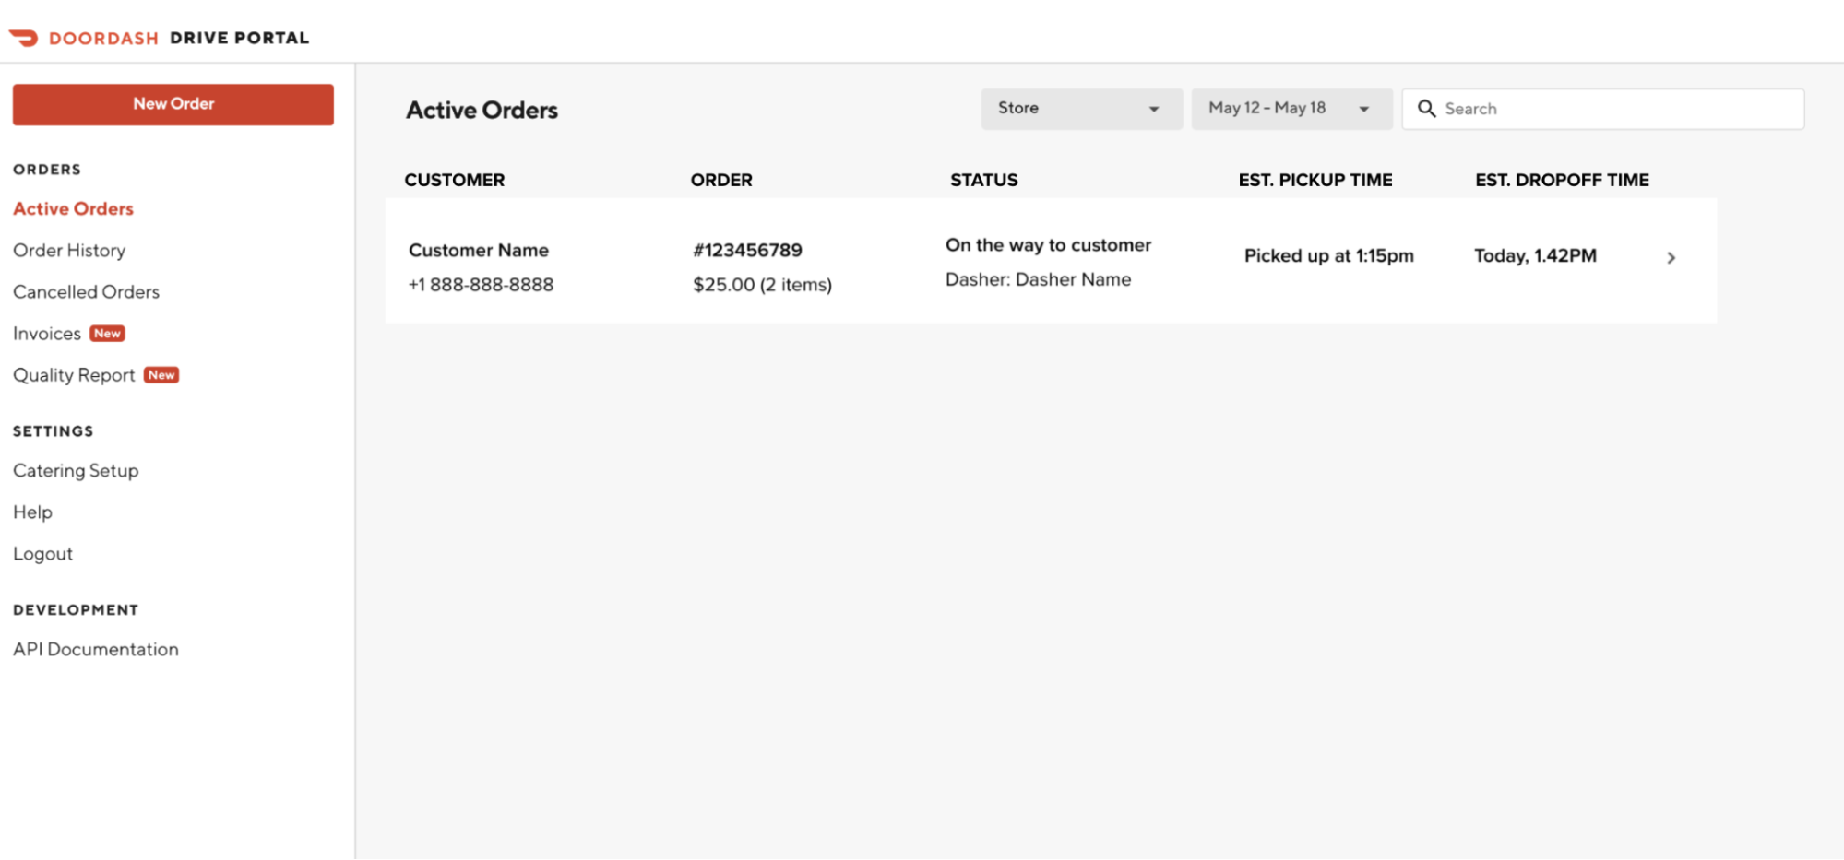The height and width of the screenshot is (860, 1844).
Task: Open Catering Setup settings
Action: point(76,470)
